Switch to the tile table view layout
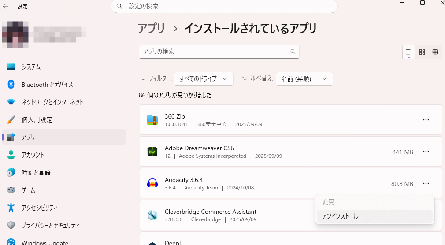The height and width of the screenshot is (245, 445). pyautogui.click(x=435, y=52)
